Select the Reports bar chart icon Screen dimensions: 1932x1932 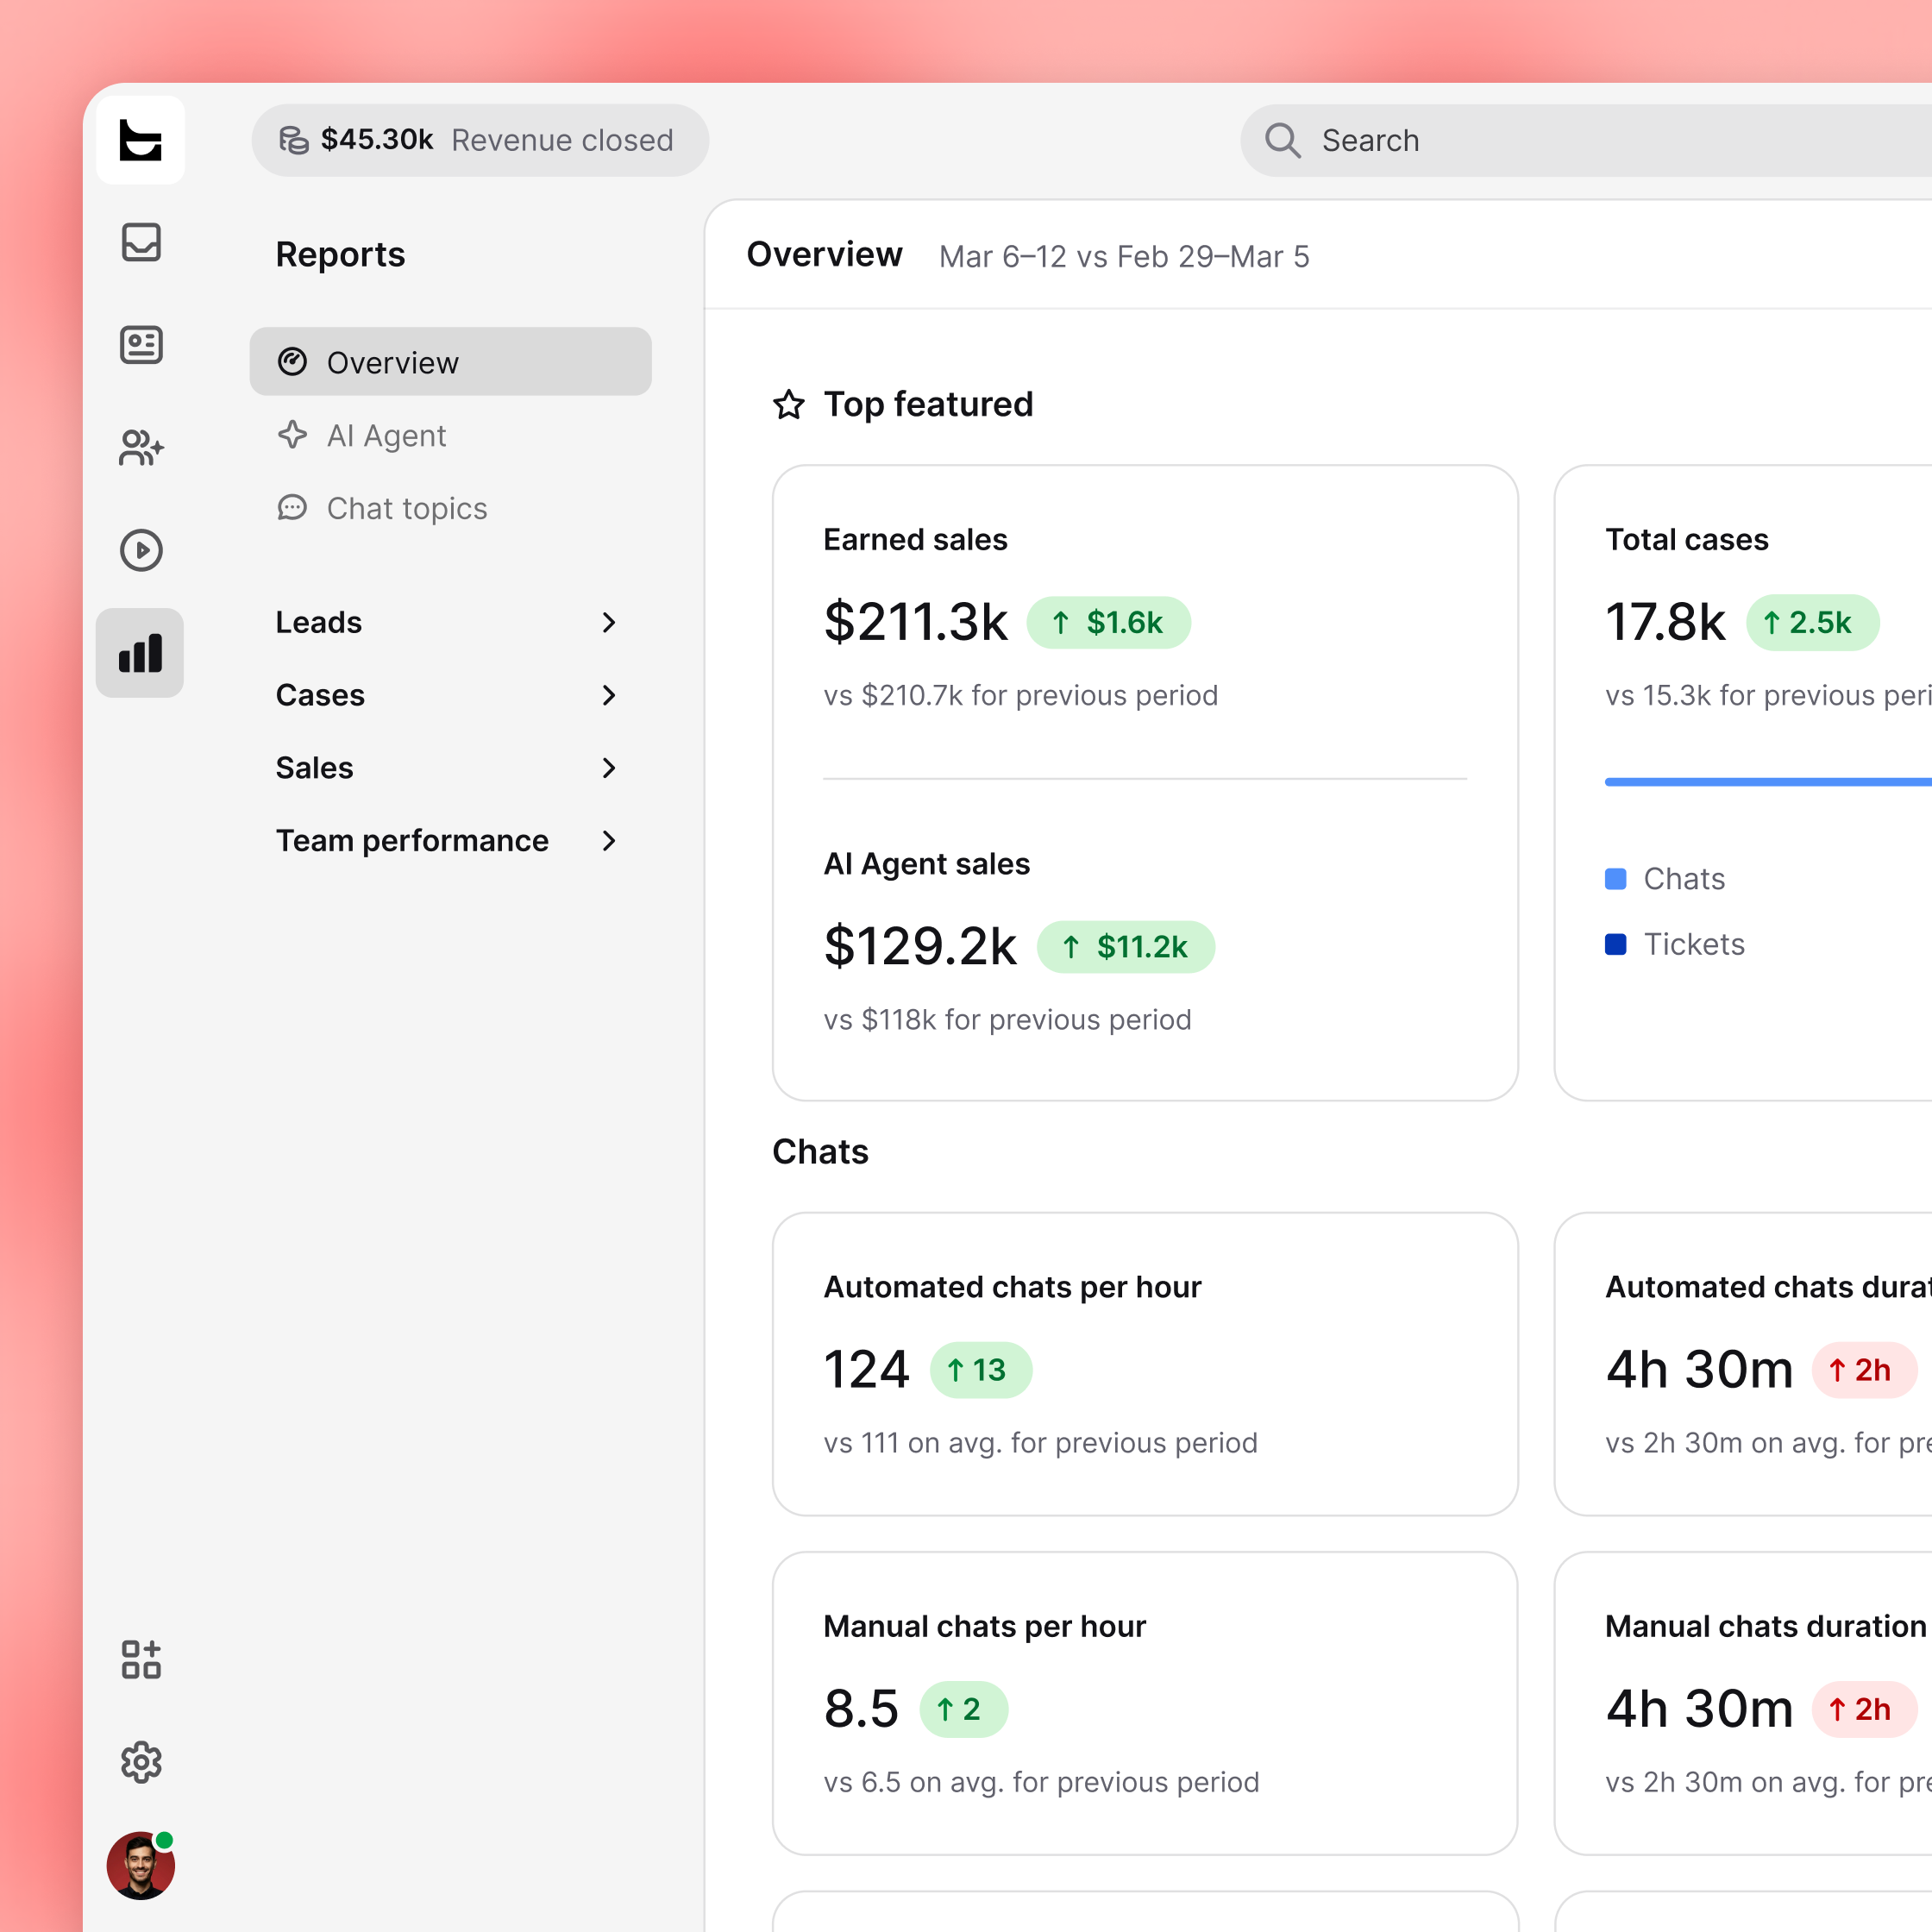tap(140, 653)
